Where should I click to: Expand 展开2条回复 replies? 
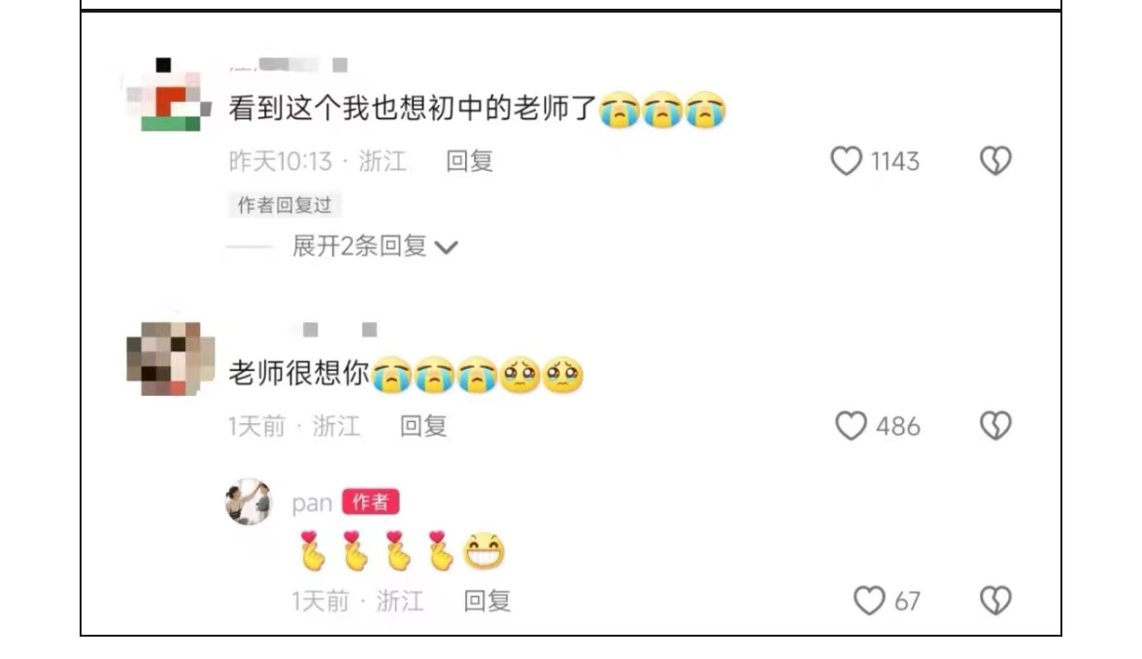[359, 247]
